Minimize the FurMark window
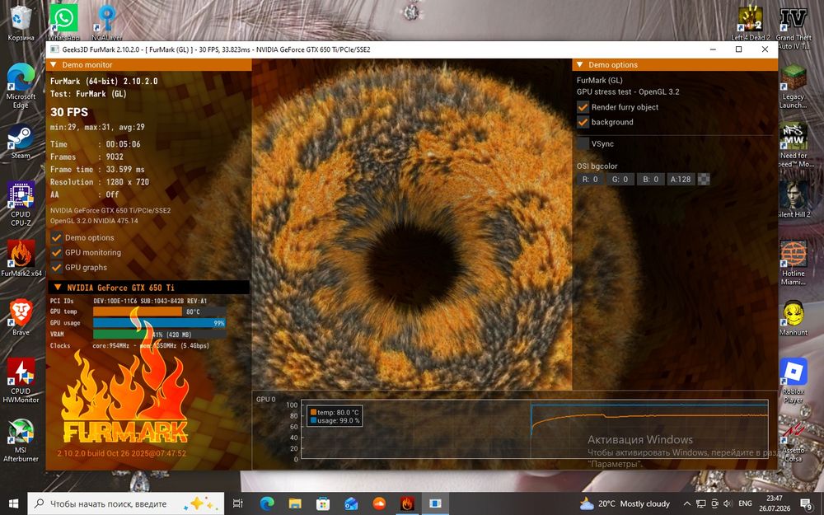 [x=713, y=49]
